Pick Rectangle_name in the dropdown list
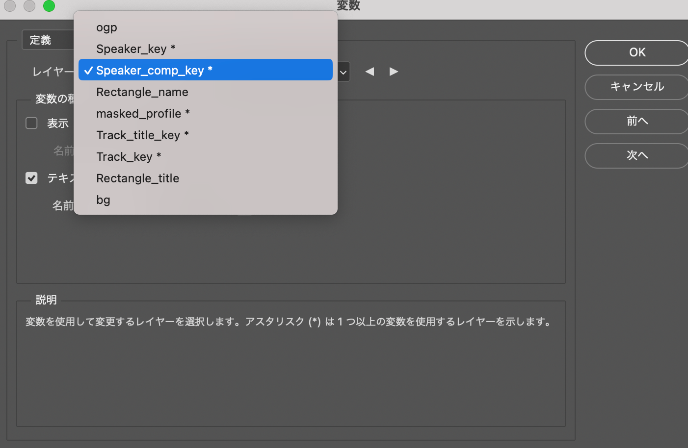This screenshot has height=448, width=688. coord(206,92)
